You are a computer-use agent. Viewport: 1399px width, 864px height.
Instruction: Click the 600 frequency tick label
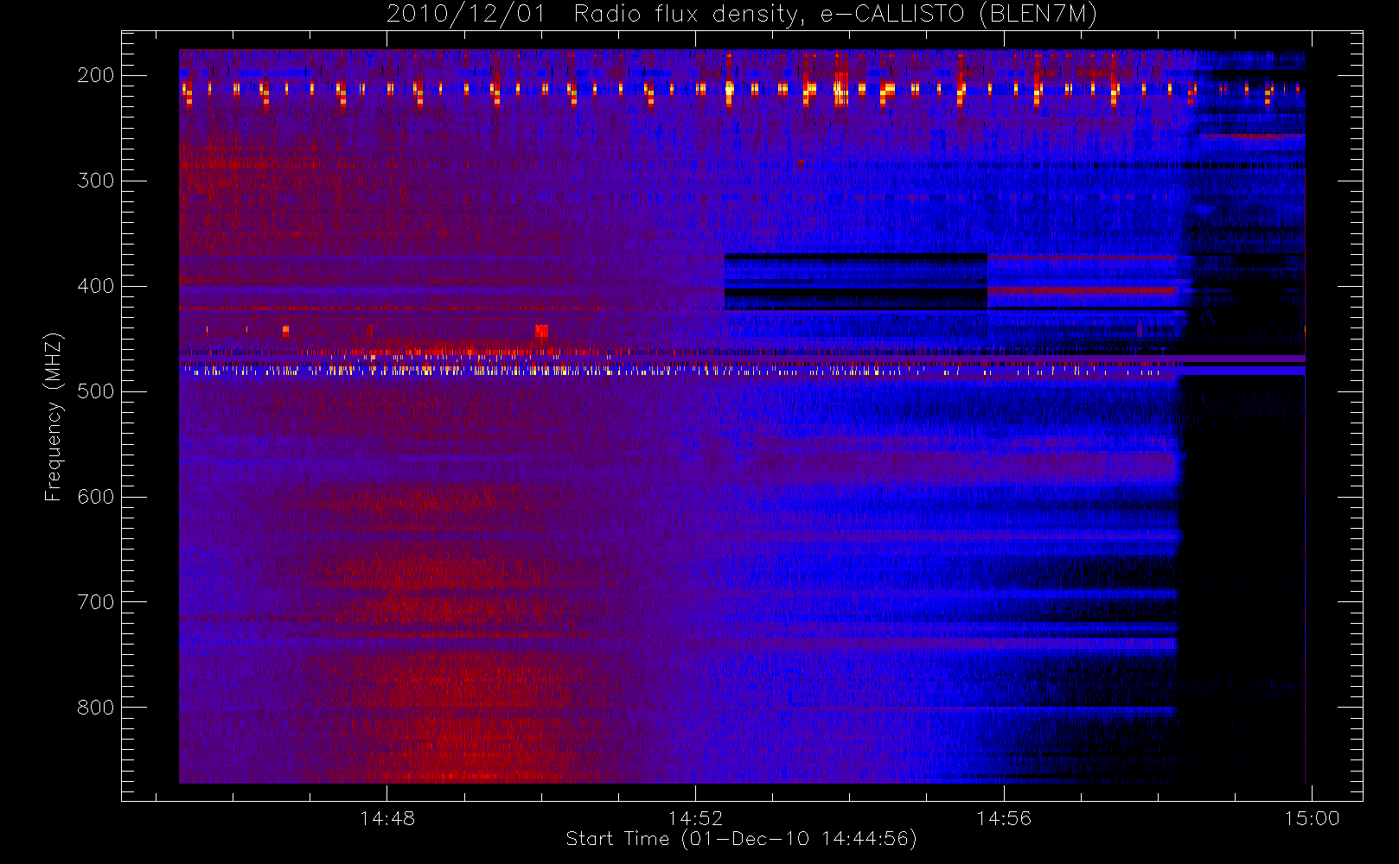pos(96,497)
